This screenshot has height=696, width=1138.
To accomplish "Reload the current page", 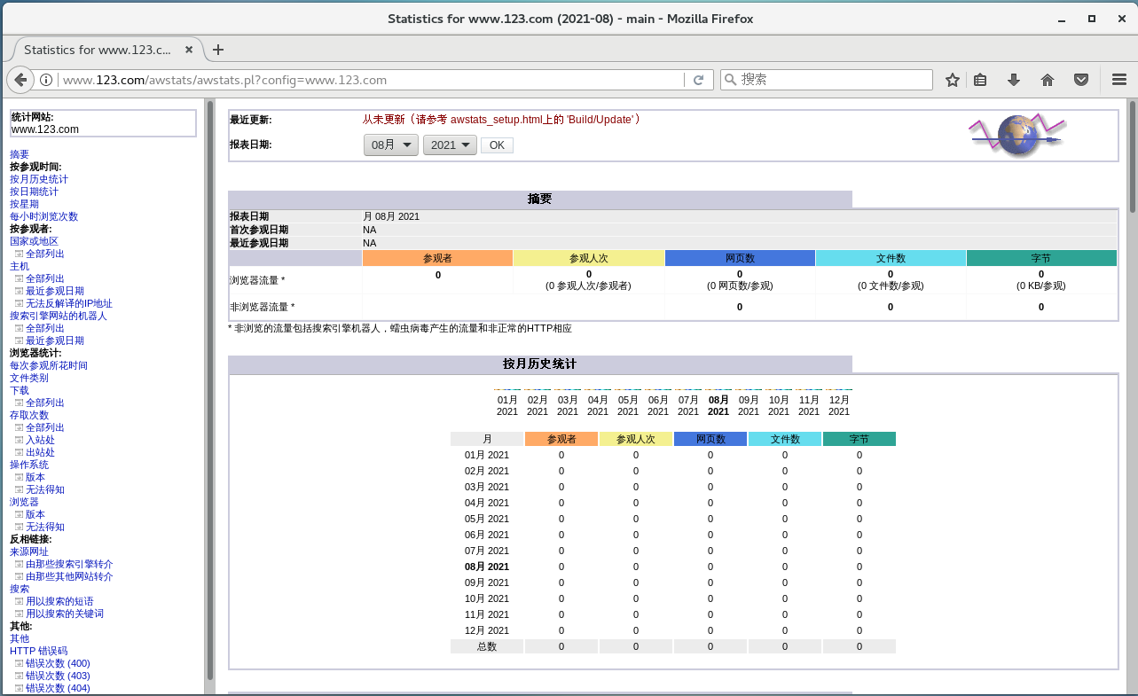I will (698, 80).
